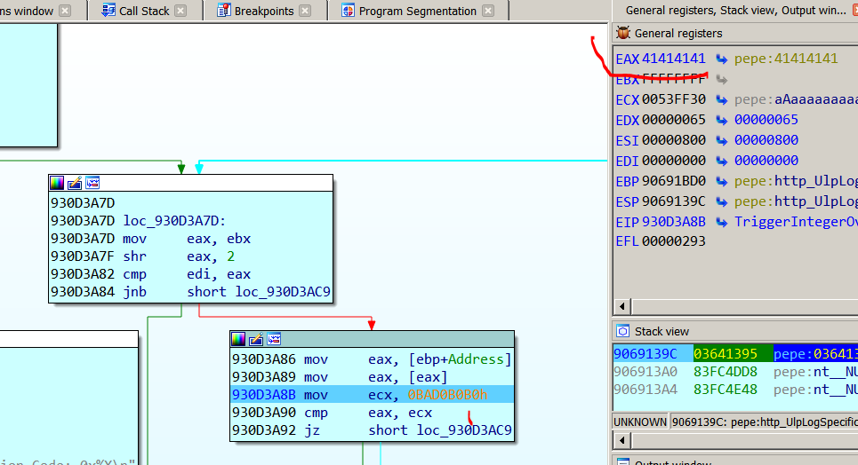Click the Stack view panel icon
Image resolution: width=858 pixels, height=465 pixels.
[622, 331]
